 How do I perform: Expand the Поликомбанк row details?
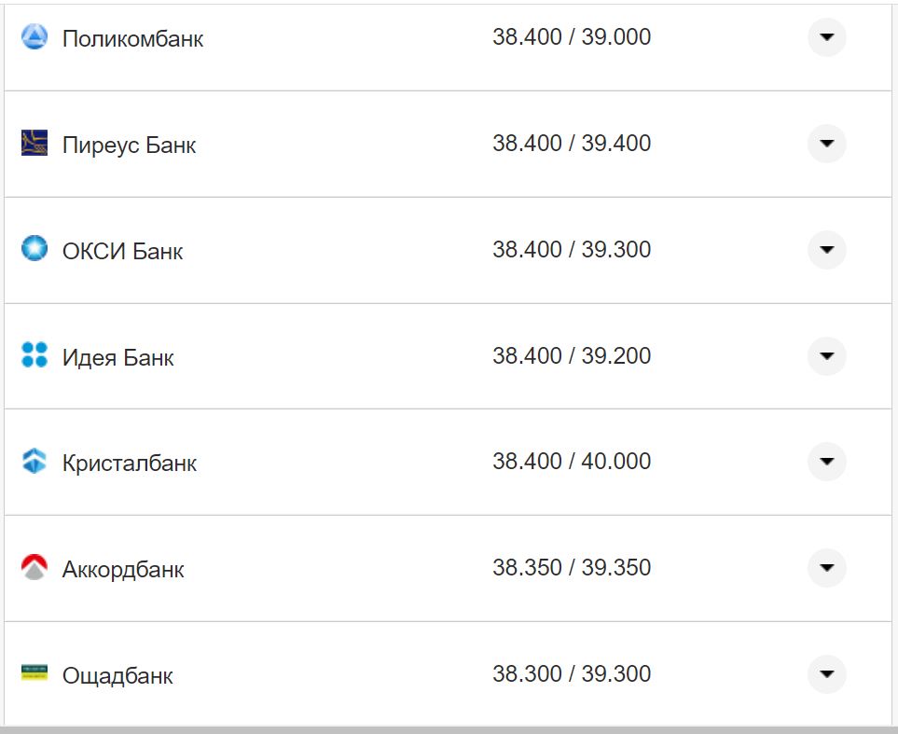[x=826, y=37]
